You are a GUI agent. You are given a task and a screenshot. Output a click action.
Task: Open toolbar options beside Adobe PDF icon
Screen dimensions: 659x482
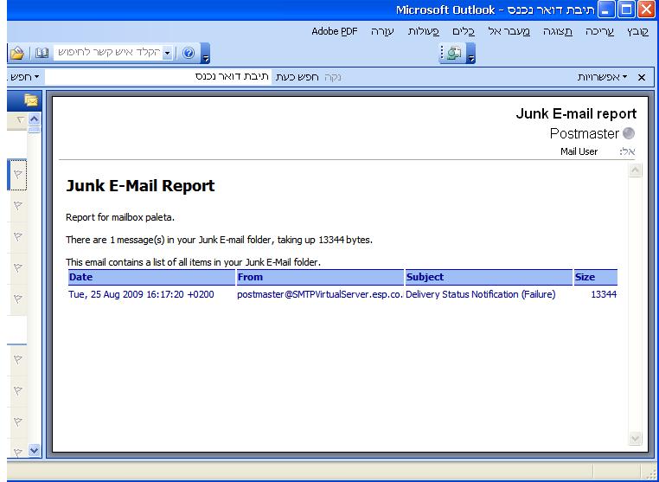click(471, 54)
